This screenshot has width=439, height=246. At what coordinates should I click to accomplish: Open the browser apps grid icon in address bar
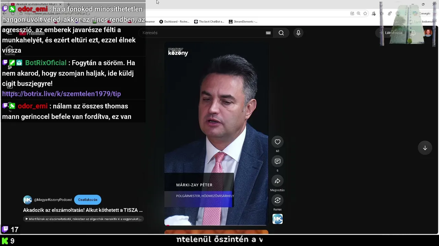coord(352,13)
